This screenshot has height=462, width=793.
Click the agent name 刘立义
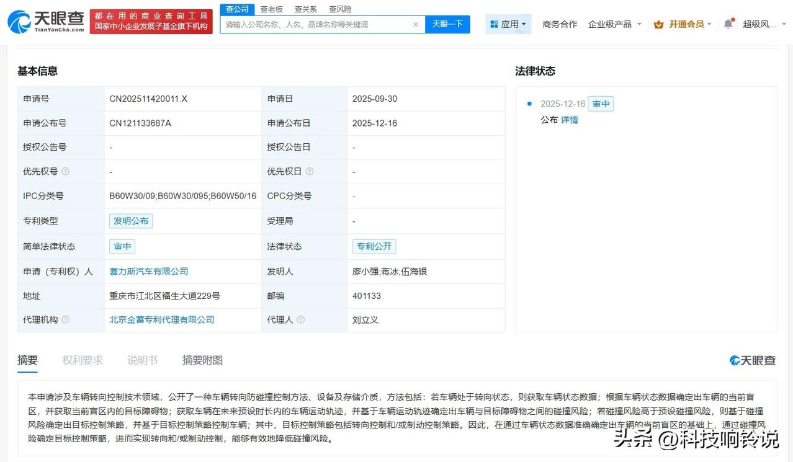pos(365,319)
